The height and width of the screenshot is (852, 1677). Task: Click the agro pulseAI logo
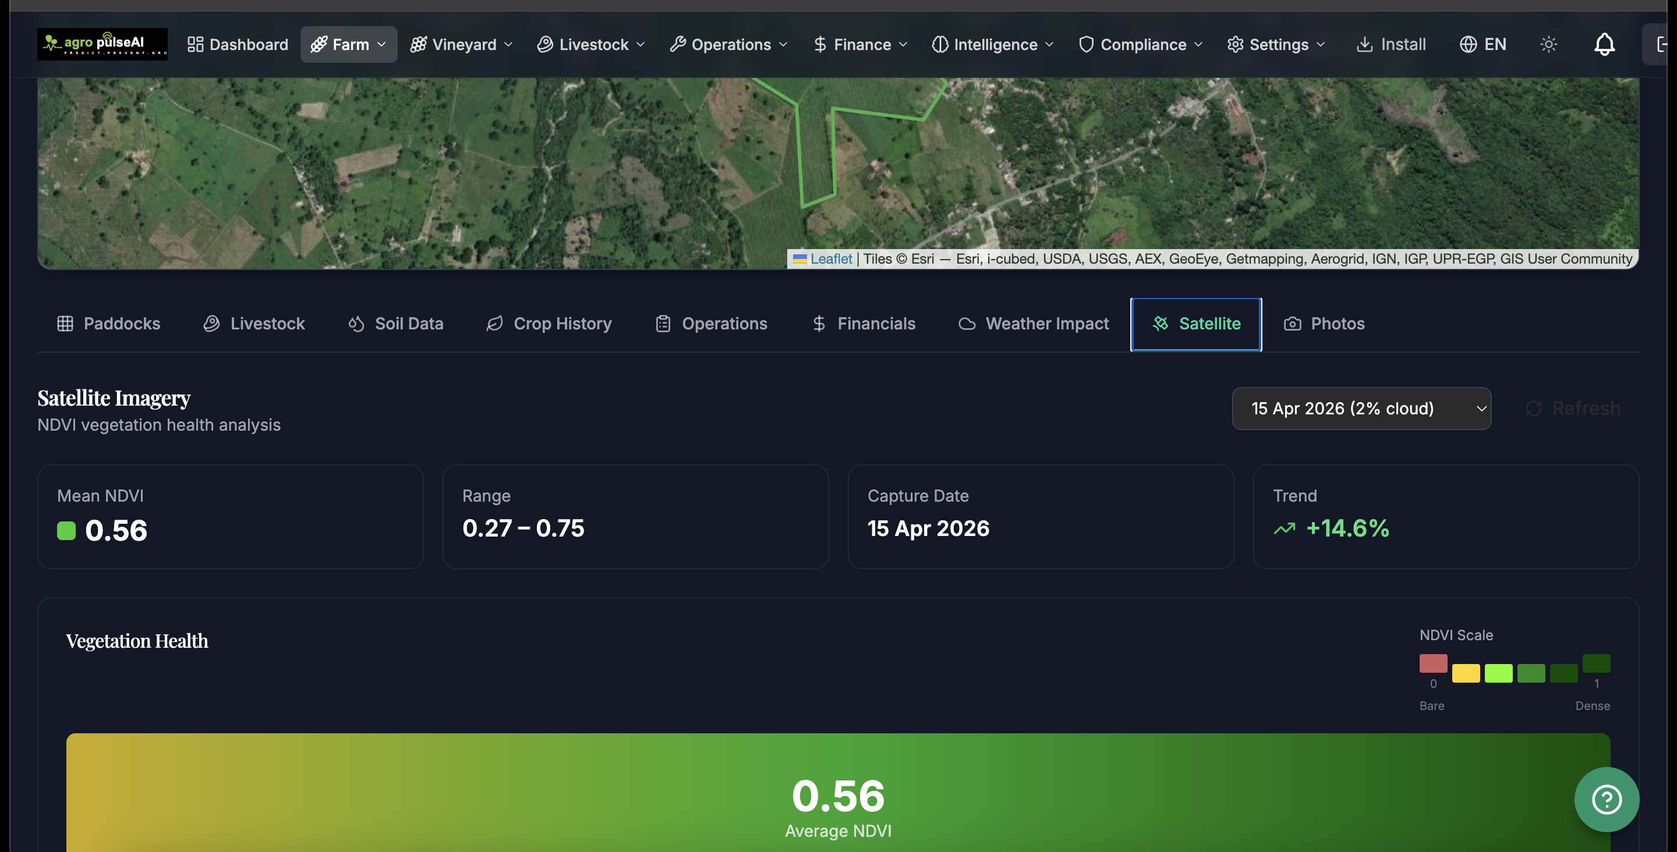coord(102,44)
